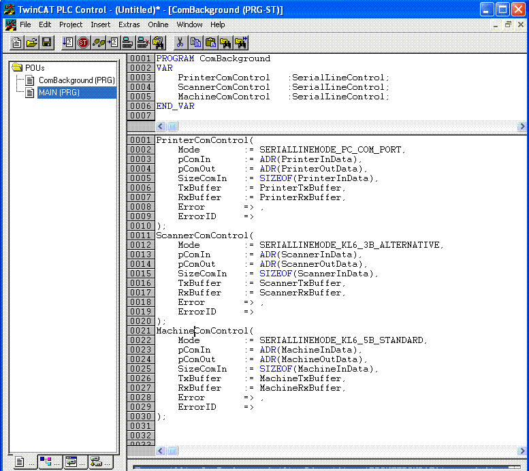529x471 pixels.
Task: Click the Paste clipboard icon
Action: tap(210, 42)
